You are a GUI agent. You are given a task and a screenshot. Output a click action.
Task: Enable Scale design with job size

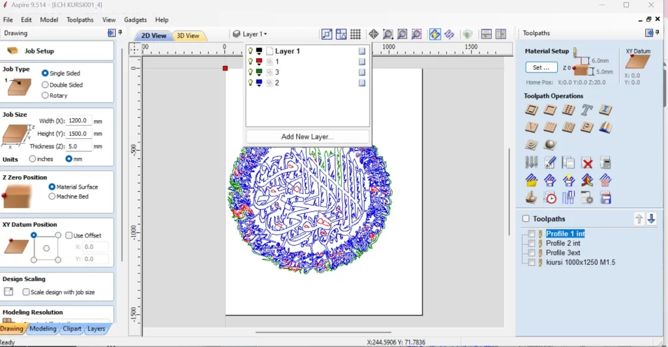pos(26,292)
